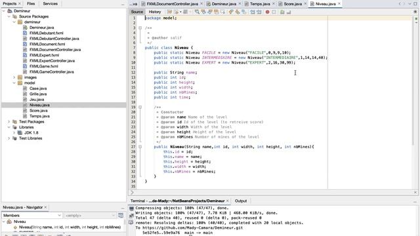Screen dimensions: 420x236
Task: Close the Terminal tab
Action: pyautogui.click(x=228, y=201)
